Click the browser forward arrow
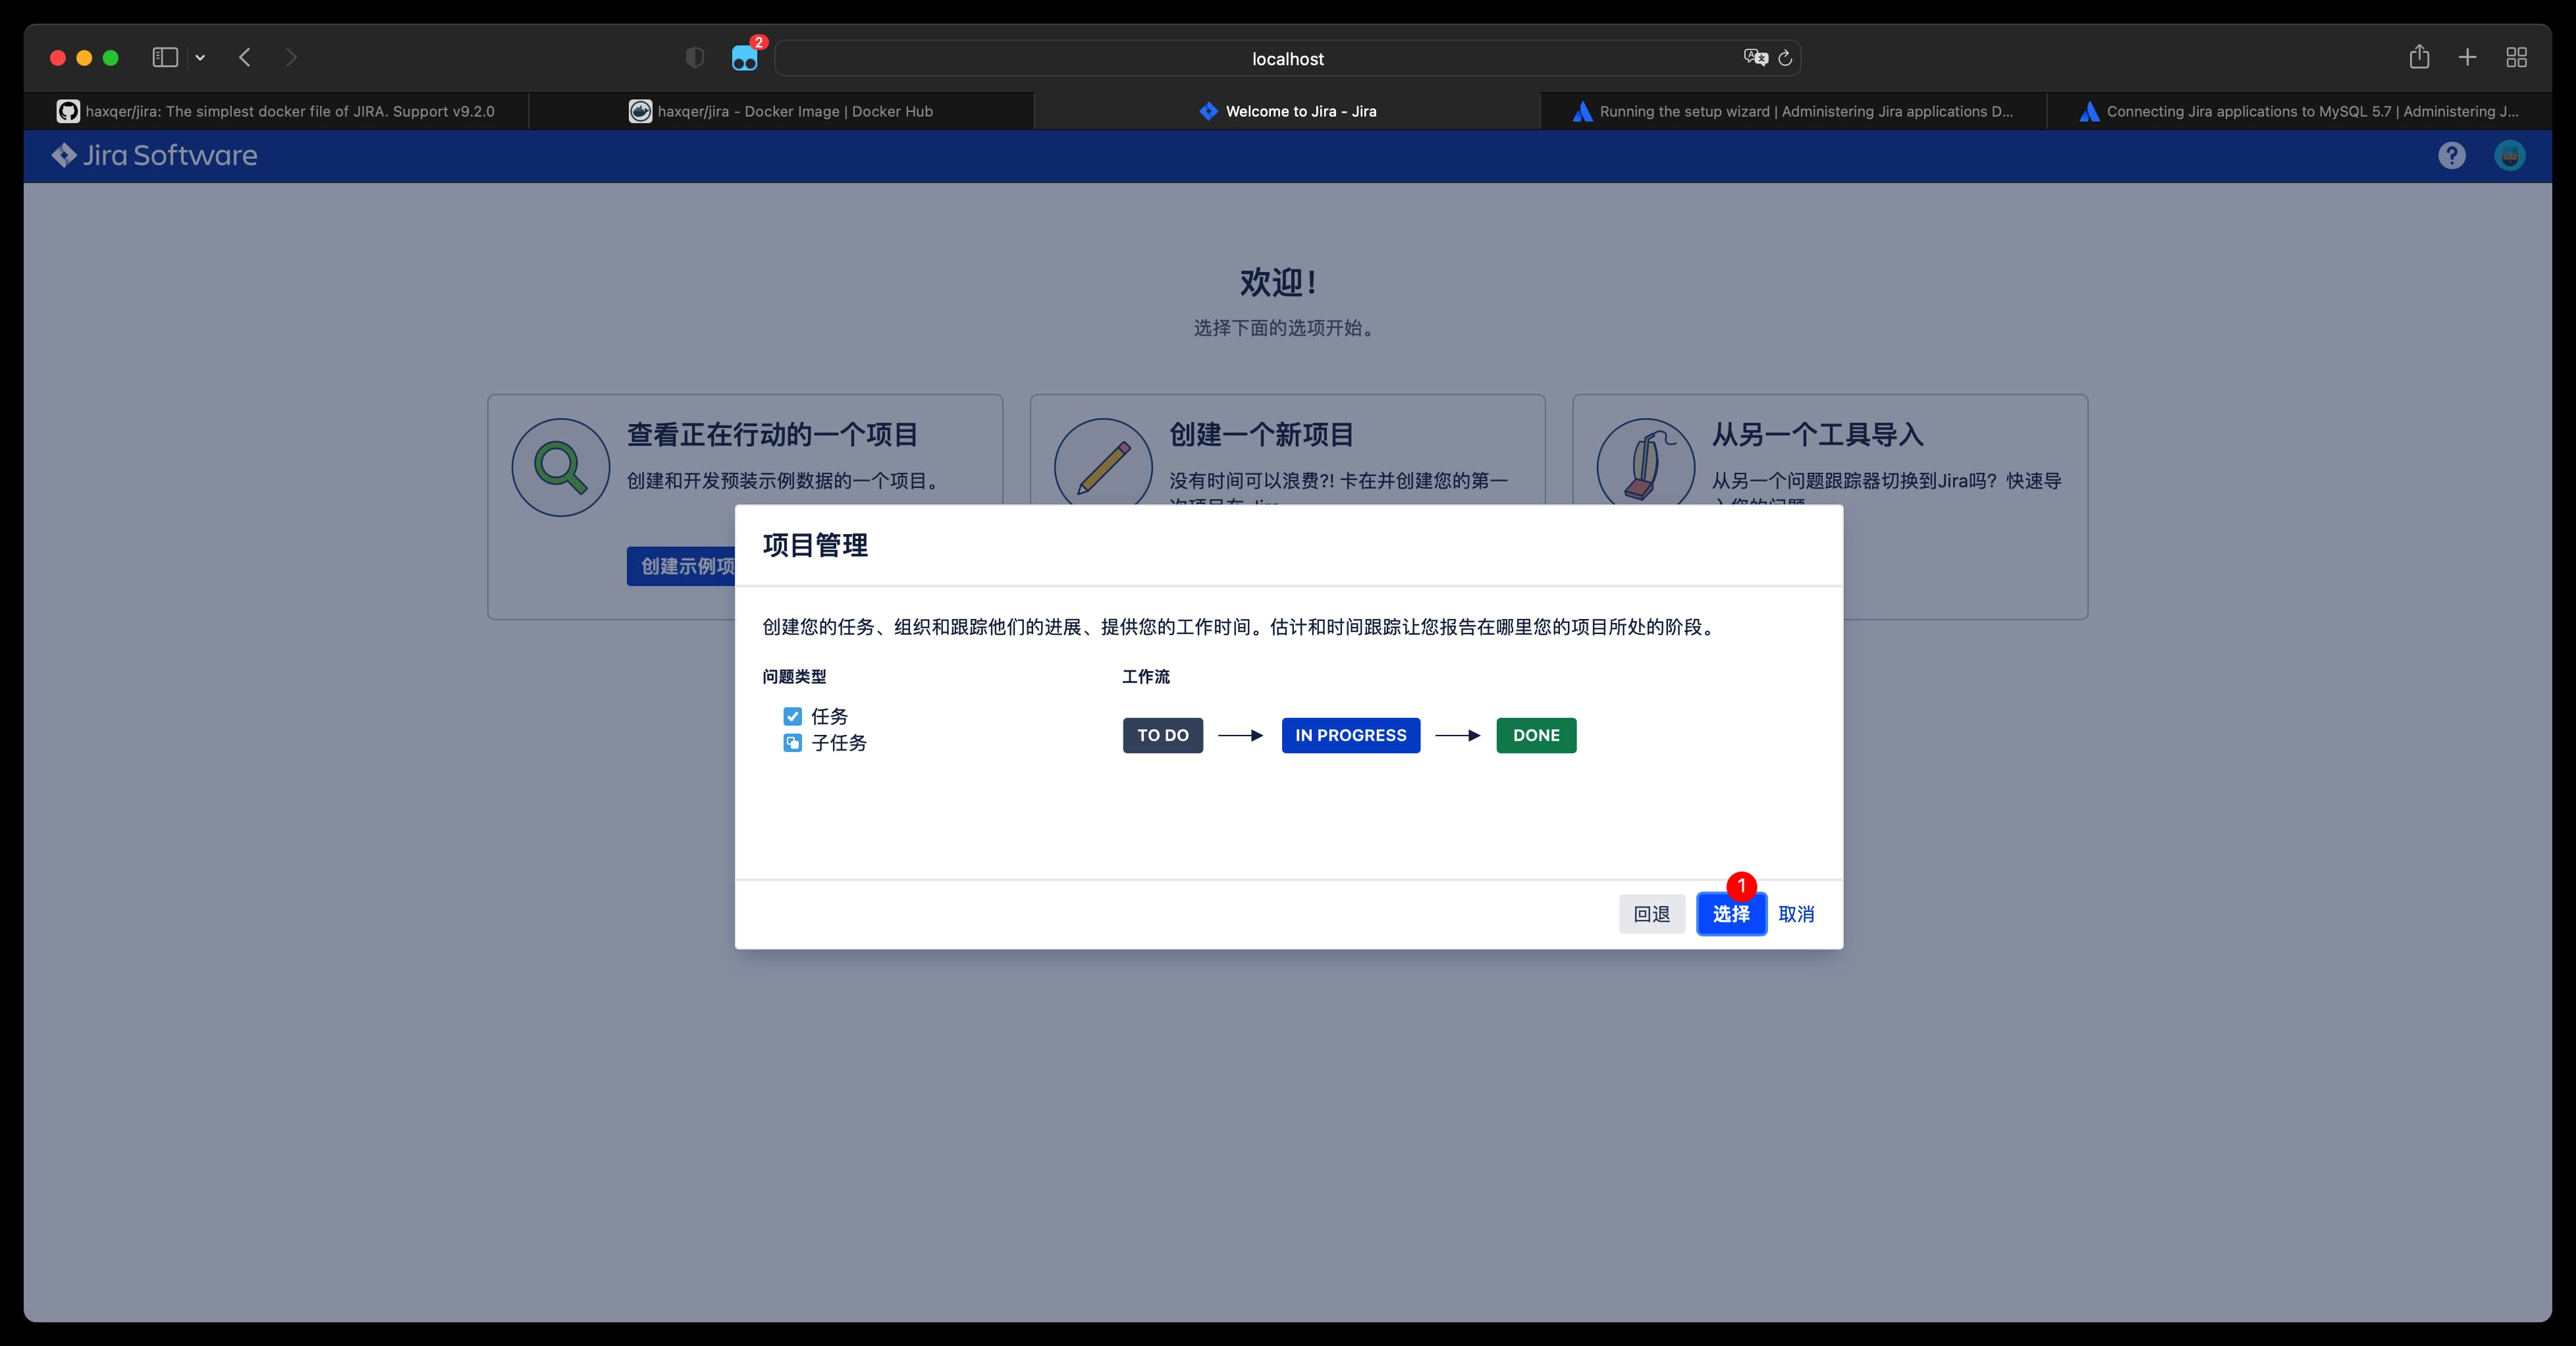Viewport: 2576px width, 1346px height. (x=291, y=58)
